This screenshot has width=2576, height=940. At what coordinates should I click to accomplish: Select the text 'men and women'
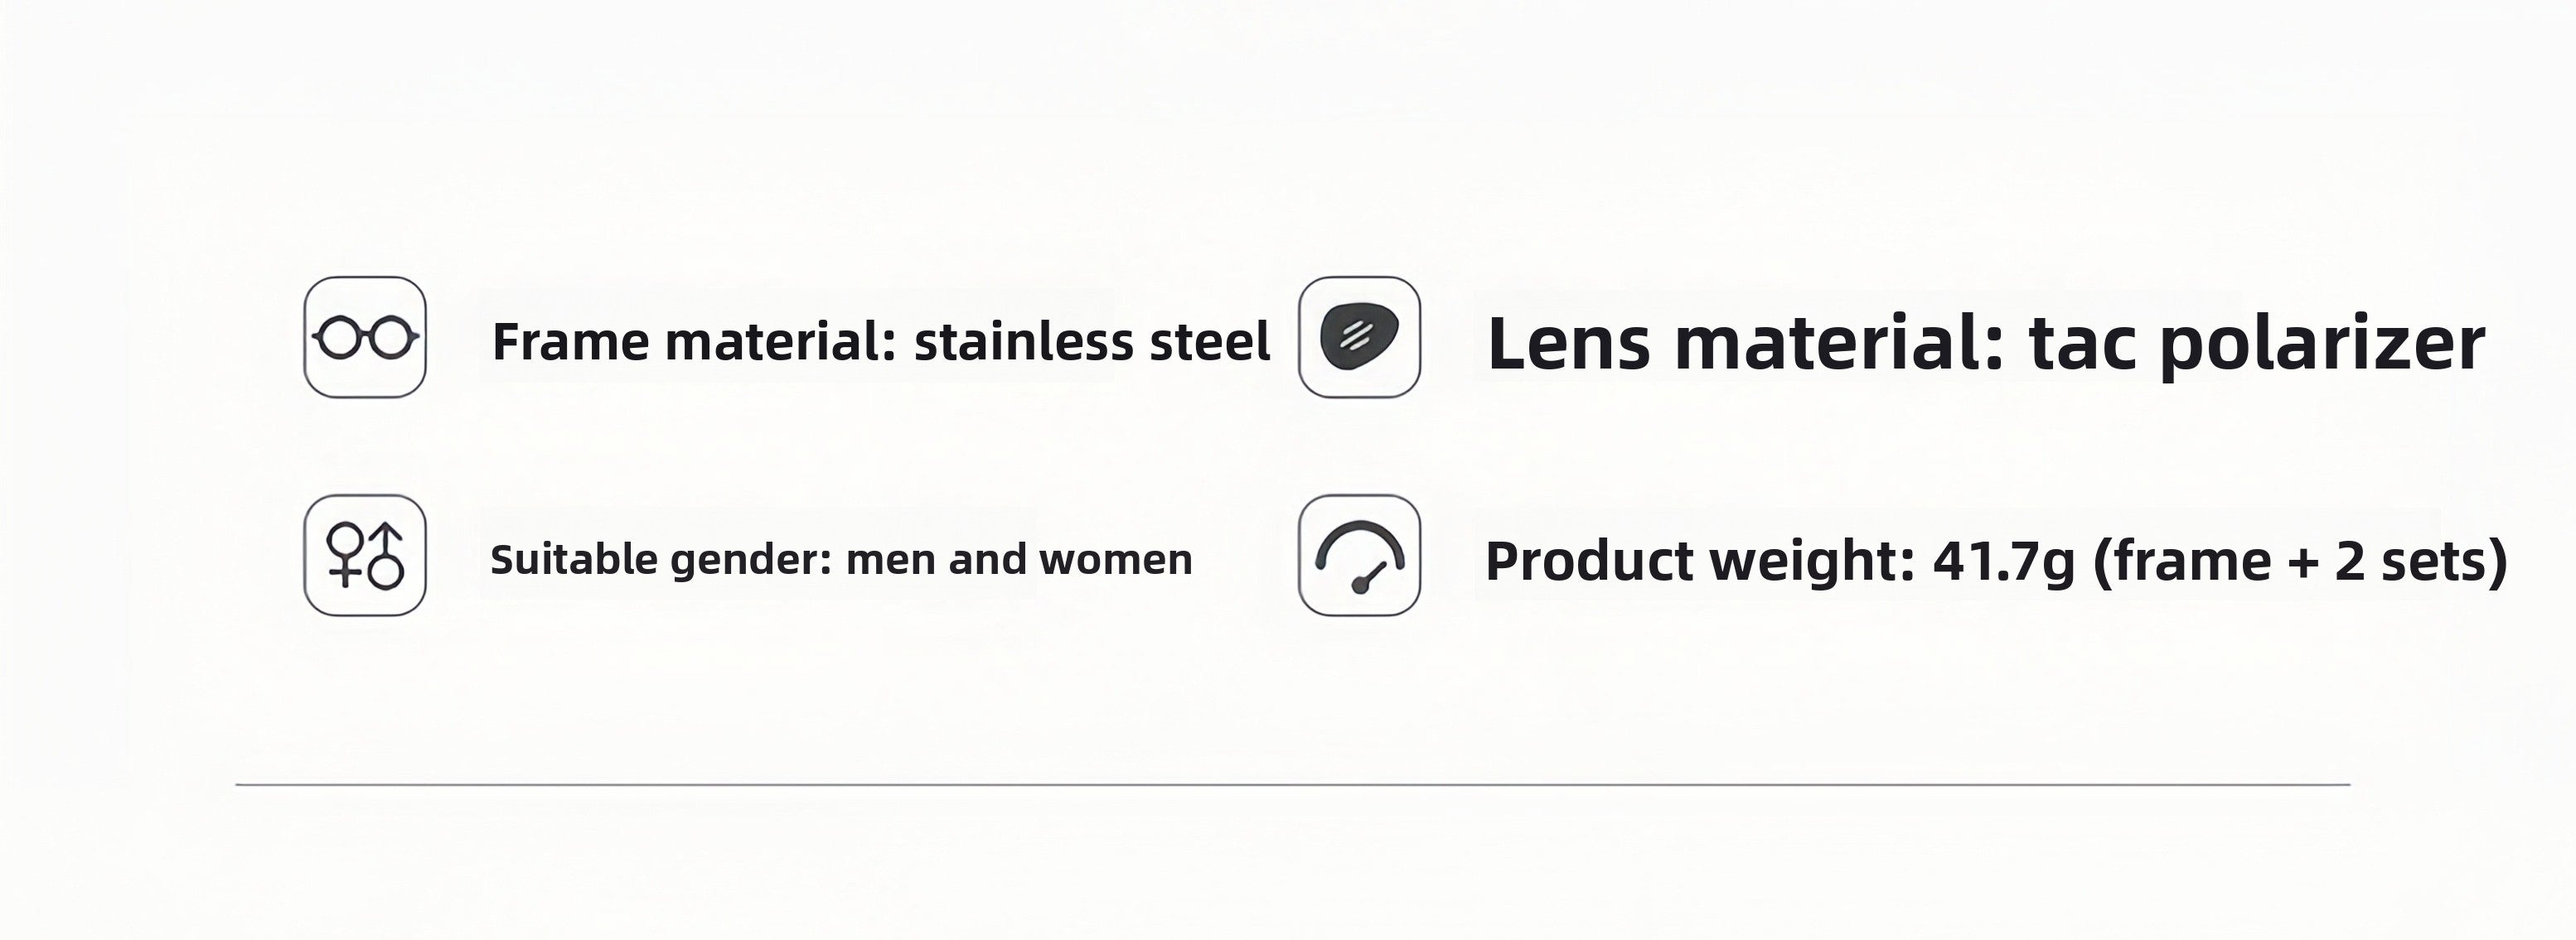[1019, 559]
